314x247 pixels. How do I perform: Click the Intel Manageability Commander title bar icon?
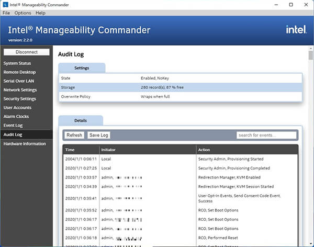[x=5, y=5]
